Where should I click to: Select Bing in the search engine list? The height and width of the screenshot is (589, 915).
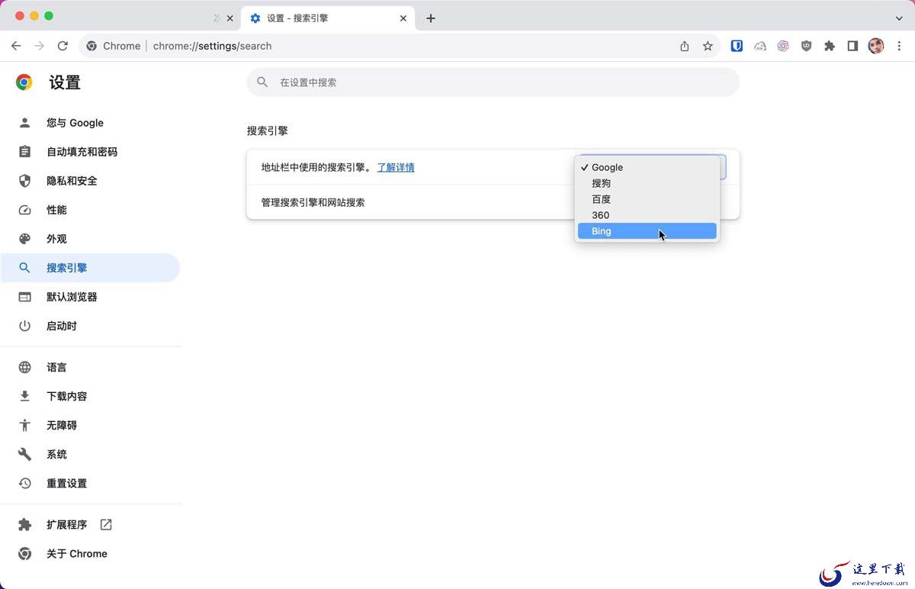[x=647, y=231]
